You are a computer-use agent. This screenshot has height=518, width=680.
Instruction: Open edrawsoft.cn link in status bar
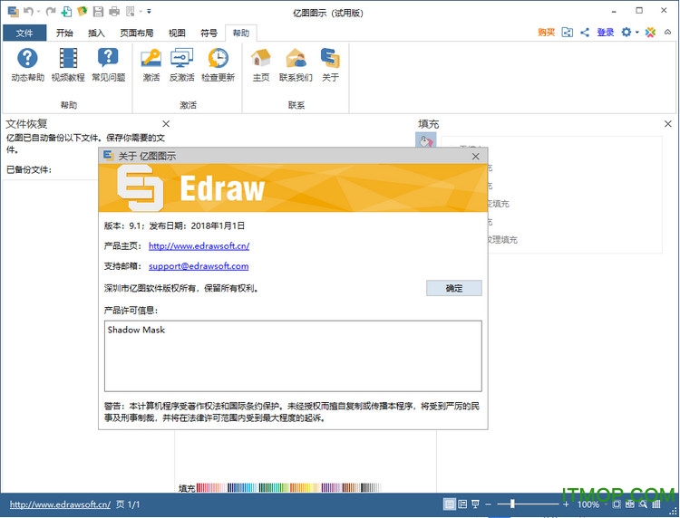(60, 504)
